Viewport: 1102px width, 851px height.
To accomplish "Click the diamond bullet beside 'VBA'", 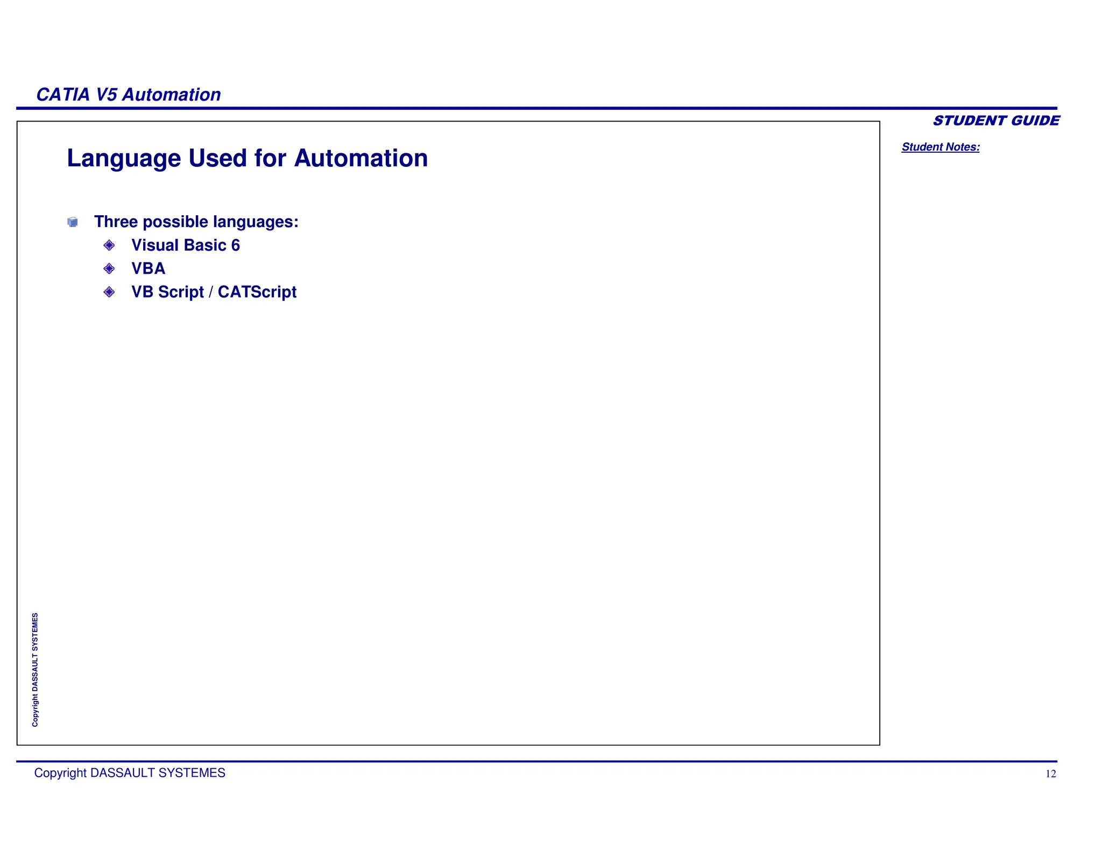I will [x=109, y=268].
